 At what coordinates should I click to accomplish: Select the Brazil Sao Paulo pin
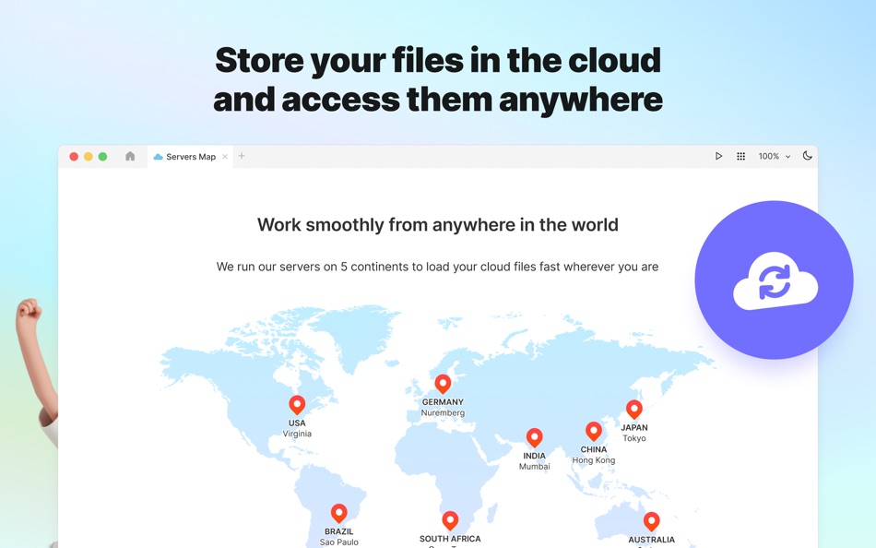(x=339, y=513)
